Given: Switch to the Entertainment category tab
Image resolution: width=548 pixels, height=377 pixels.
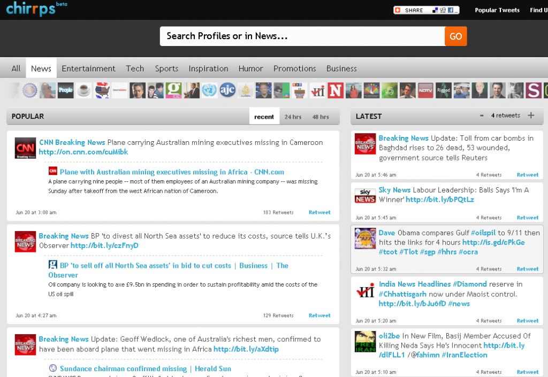Looking at the screenshot, I should tap(88, 68).
